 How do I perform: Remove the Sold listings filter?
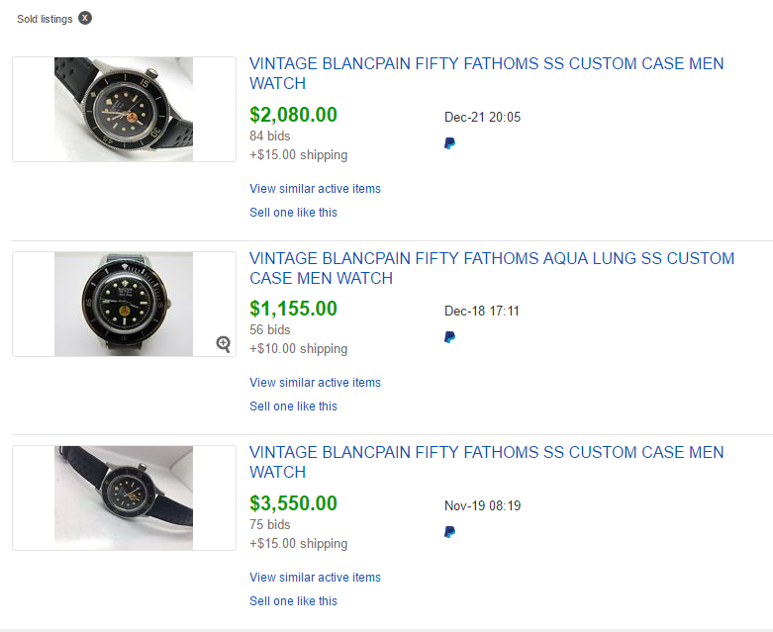click(85, 19)
